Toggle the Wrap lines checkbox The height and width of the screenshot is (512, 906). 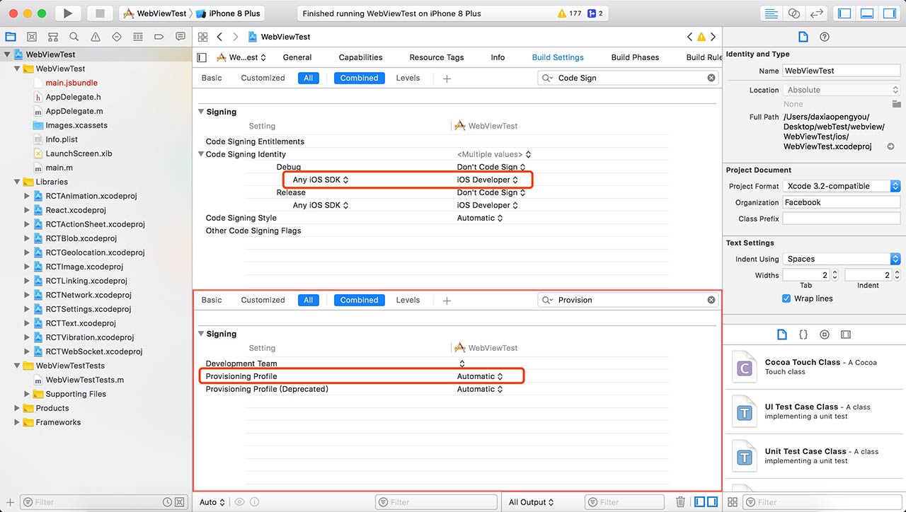point(786,298)
